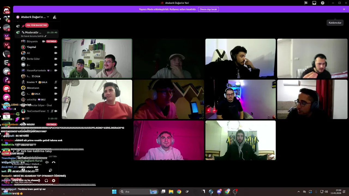Click muted mic badge on yellow-jersey video tile
Screen dimensions: 349x196
[x=209, y=156]
